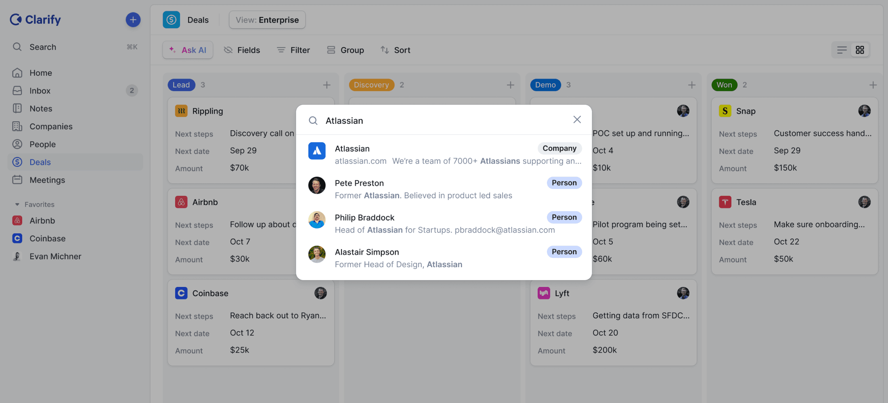Screen dimensions: 888x403
Task: Select Philip Braddock person result
Action: pos(444,224)
